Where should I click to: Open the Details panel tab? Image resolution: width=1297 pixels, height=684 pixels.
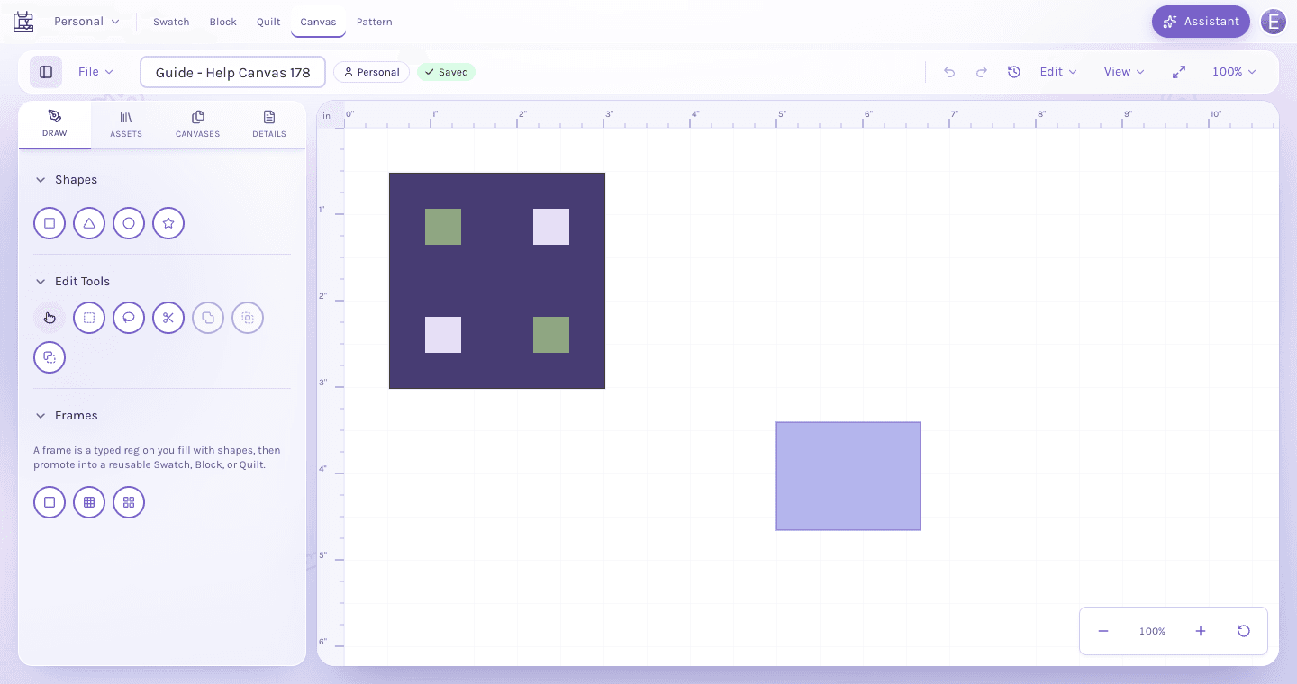coord(269,125)
